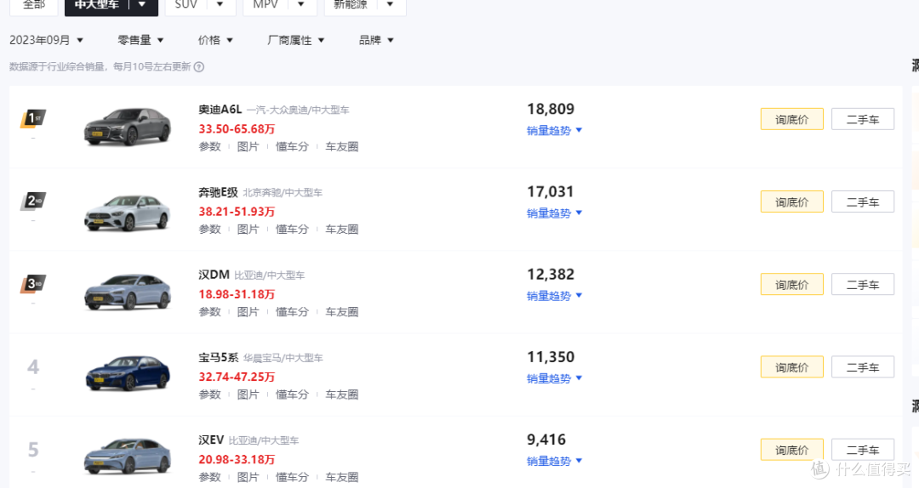Open the 宝马5系 model title link

click(218, 357)
